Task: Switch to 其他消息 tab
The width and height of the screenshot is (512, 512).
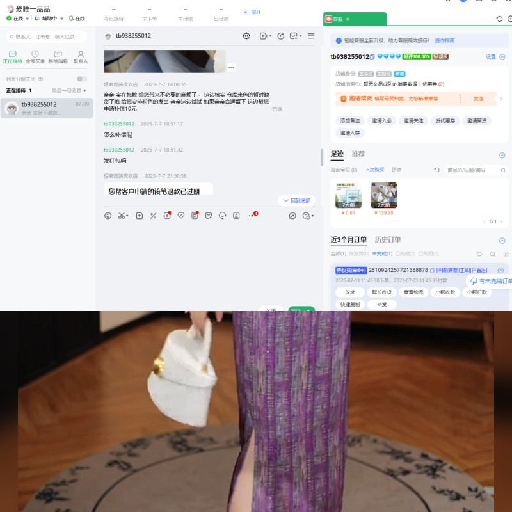Action: [58, 57]
